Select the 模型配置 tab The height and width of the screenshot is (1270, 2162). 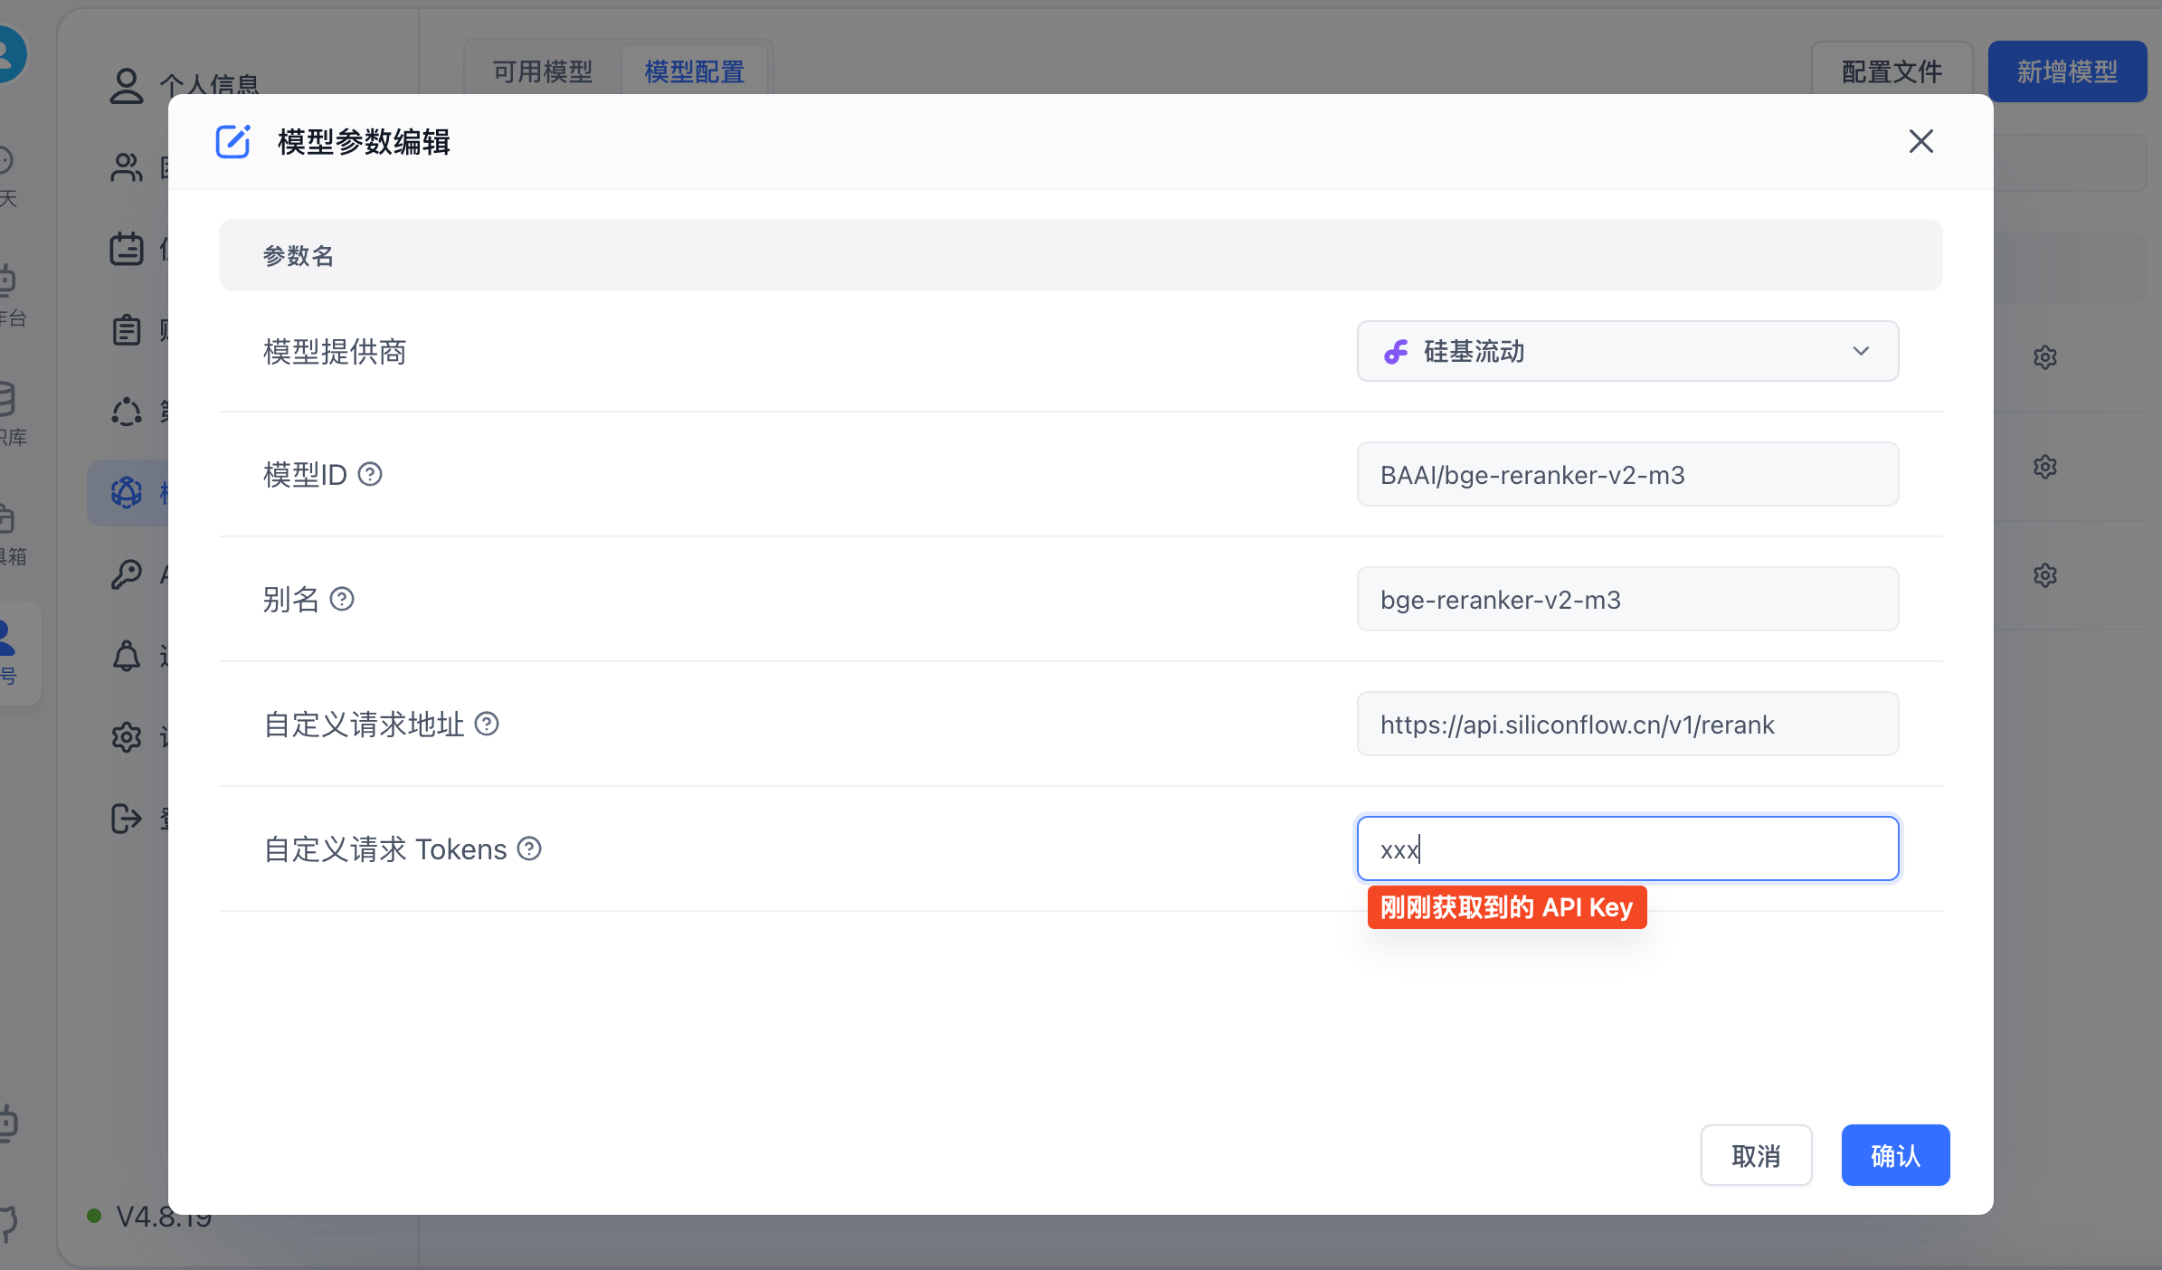tap(694, 71)
